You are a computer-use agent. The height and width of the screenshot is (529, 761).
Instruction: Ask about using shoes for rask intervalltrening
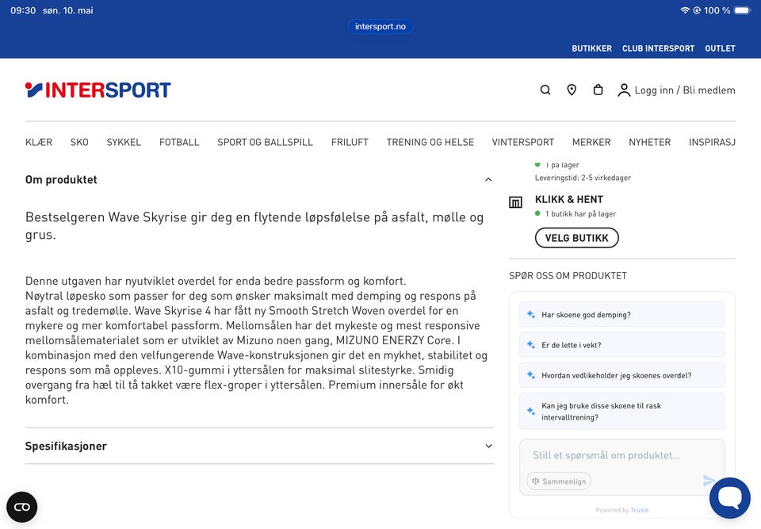click(622, 412)
